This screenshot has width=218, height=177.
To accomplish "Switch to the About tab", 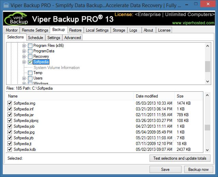I will coord(149,30).
